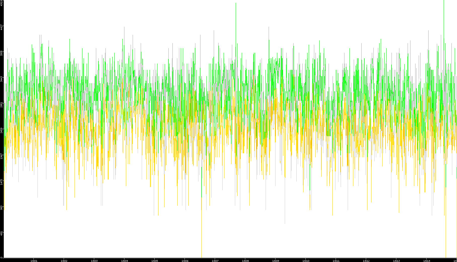Select the 14:14 time axis label
Screen dimensions: 457x262
427,261
